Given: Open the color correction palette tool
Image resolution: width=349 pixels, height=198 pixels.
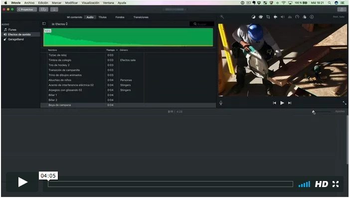Looking at the screenshot, I should [x=261, y=17].
